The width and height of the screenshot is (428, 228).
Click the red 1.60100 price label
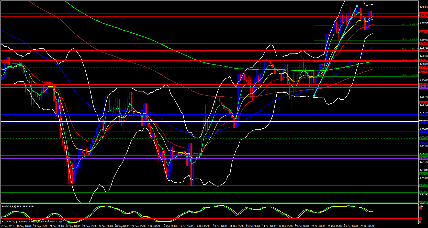(x=423, y=14)
